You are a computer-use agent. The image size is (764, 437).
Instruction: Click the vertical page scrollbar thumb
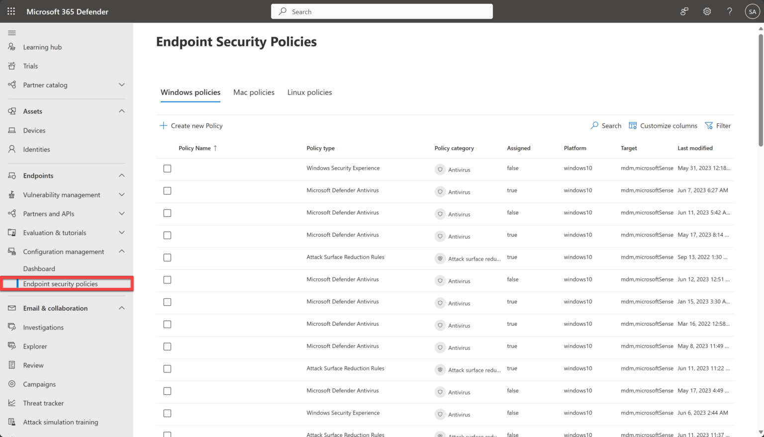(761, 89)
